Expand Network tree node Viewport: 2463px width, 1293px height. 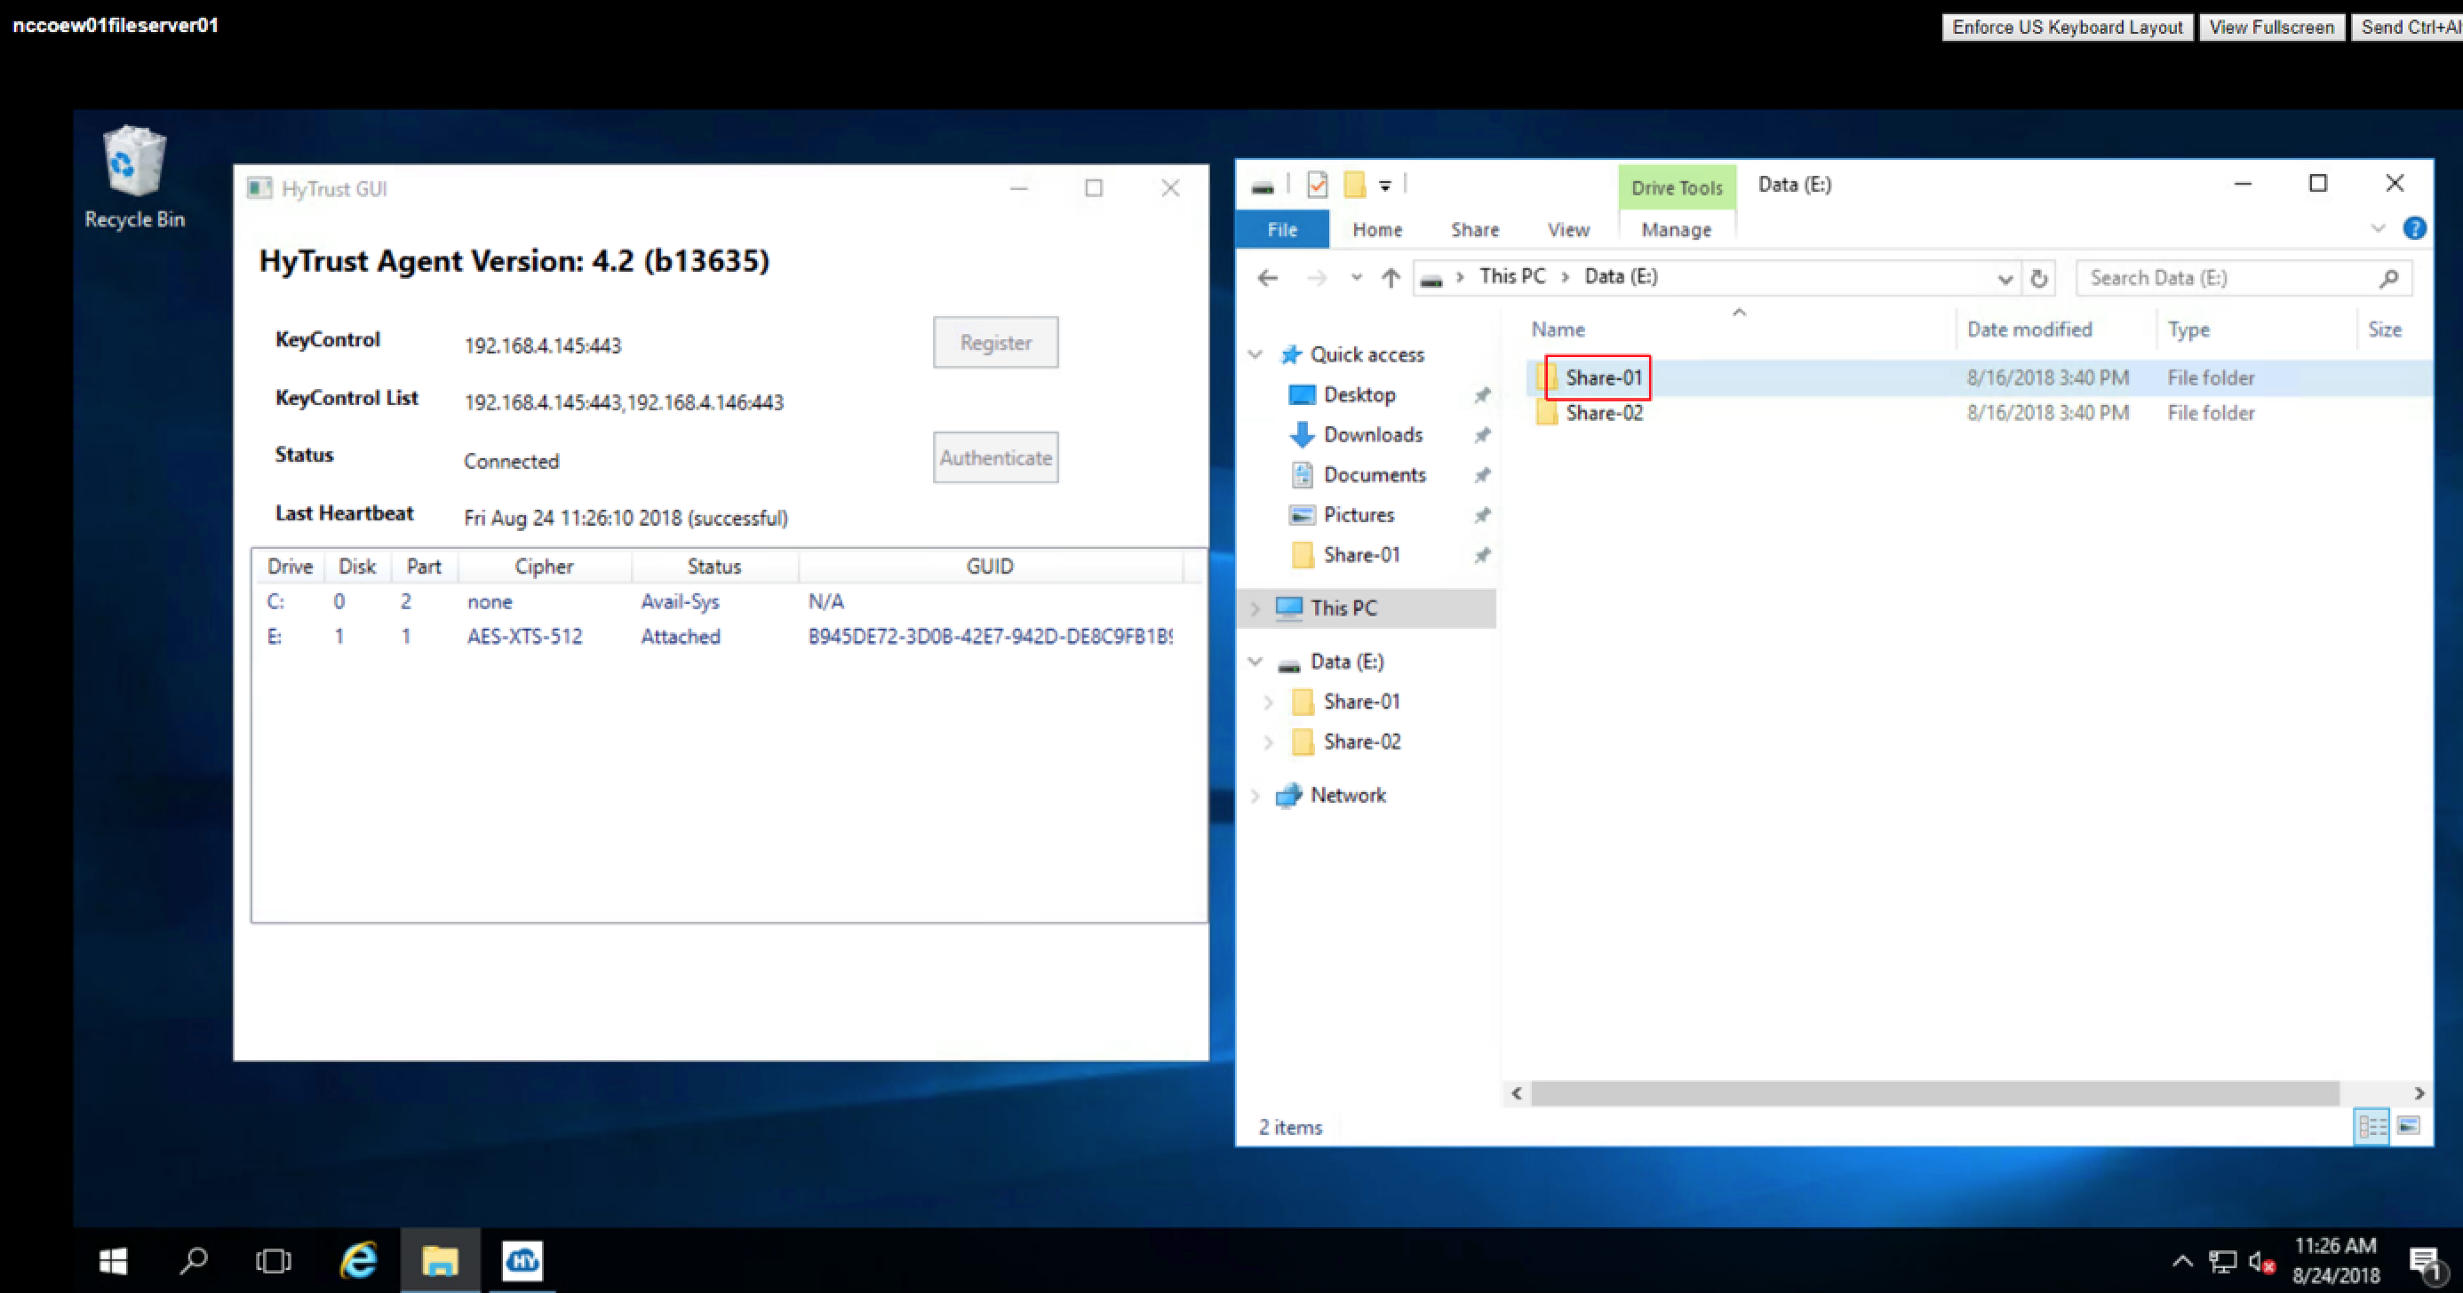1255,795
